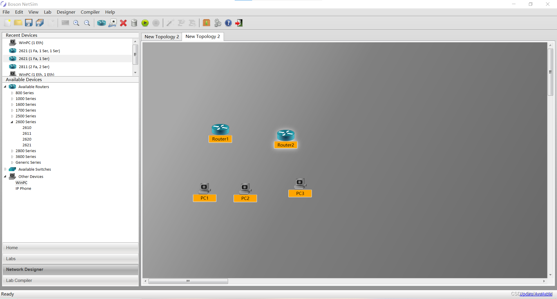Open the Designer menu
Viewport: 557px width, 299px height.
(66, 12)
